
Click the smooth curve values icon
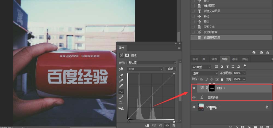pos(121,102)
